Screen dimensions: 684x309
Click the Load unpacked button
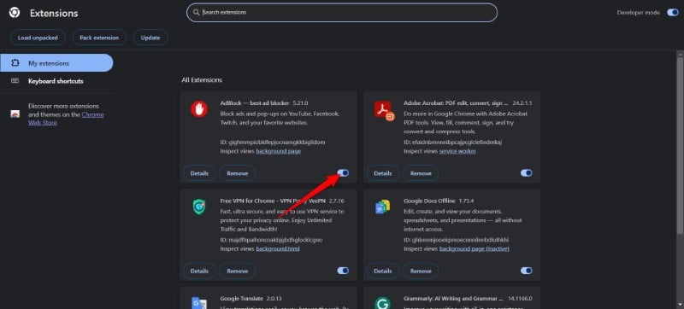(x=38, y=38)
